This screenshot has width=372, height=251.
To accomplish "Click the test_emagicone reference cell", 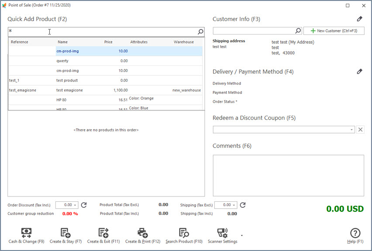I will point(23,90).
